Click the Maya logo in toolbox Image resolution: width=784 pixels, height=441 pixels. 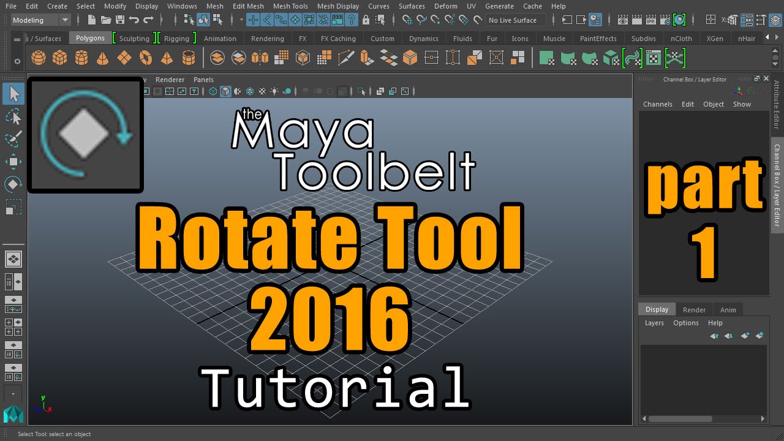(x=13, y=415)
